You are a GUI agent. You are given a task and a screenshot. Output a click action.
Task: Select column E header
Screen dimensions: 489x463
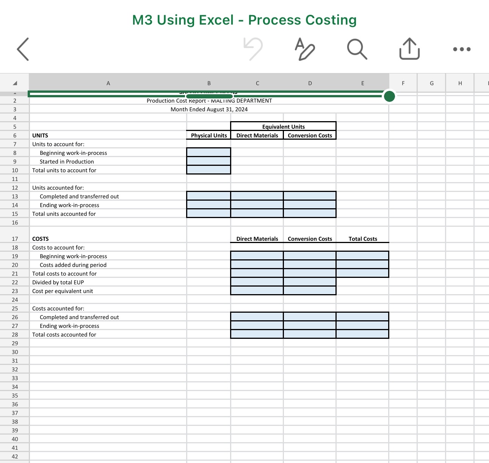tap(362, 83)
